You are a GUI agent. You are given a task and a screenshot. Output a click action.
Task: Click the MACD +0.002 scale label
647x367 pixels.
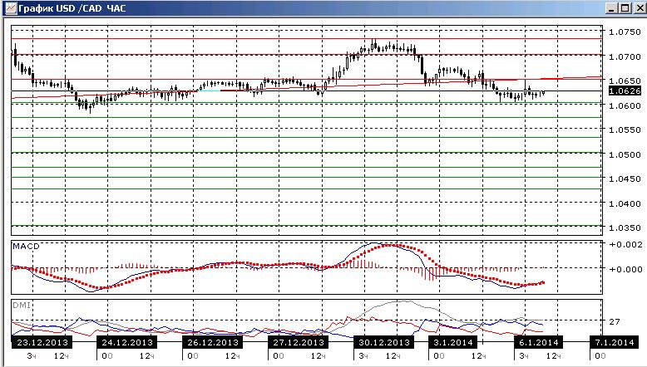(x=626, y=245)
